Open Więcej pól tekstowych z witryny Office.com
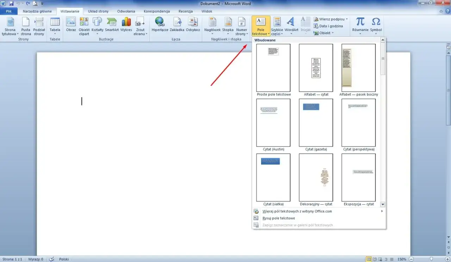451x262 pixels. [x=297, y=211]
